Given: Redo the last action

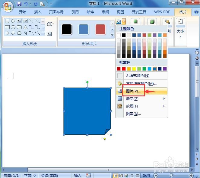Looking at the screenshot, I should (36, 4).
